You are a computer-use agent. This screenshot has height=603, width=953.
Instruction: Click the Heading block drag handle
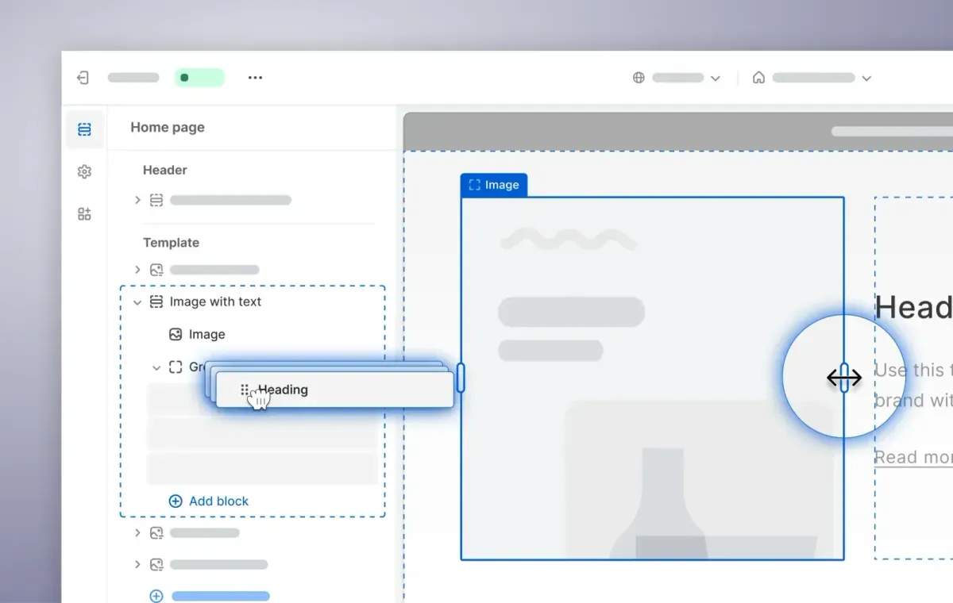[x=245, y=390]
